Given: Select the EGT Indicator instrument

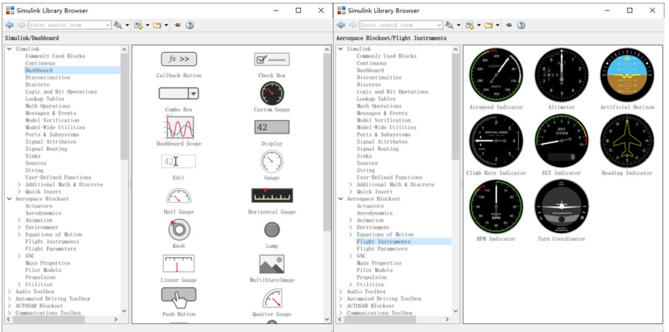Looking at the screenshot, I should (x=561, y=140).
